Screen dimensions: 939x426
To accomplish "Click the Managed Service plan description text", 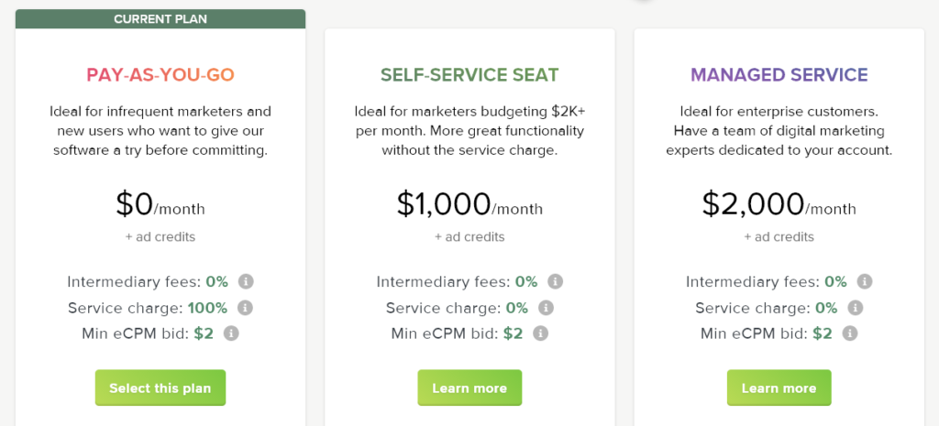I will (x=779, y=131).
